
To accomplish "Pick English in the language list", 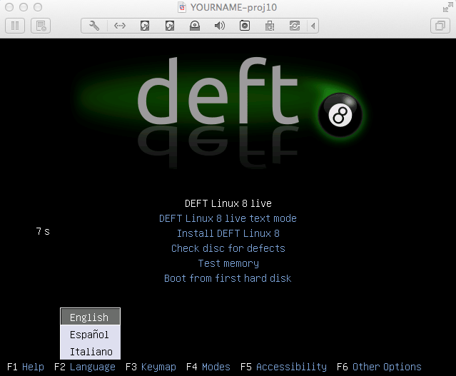I will 90,317.
